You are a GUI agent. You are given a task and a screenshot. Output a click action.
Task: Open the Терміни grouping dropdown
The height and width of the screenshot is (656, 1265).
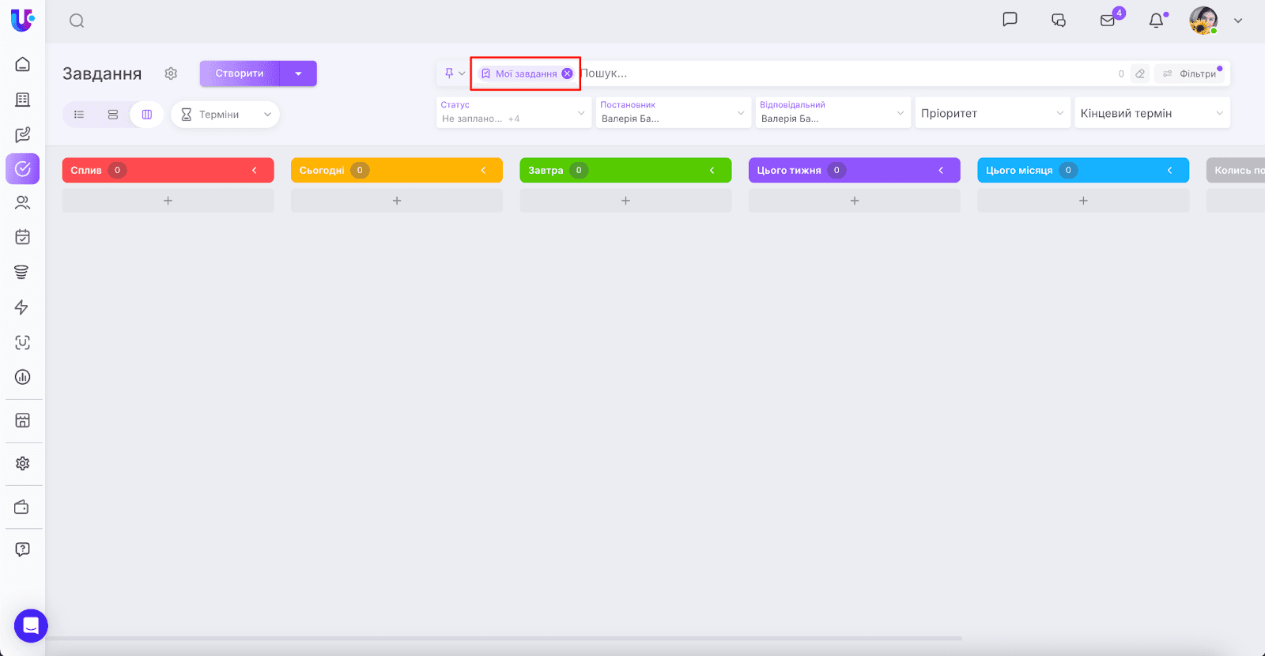225,115
